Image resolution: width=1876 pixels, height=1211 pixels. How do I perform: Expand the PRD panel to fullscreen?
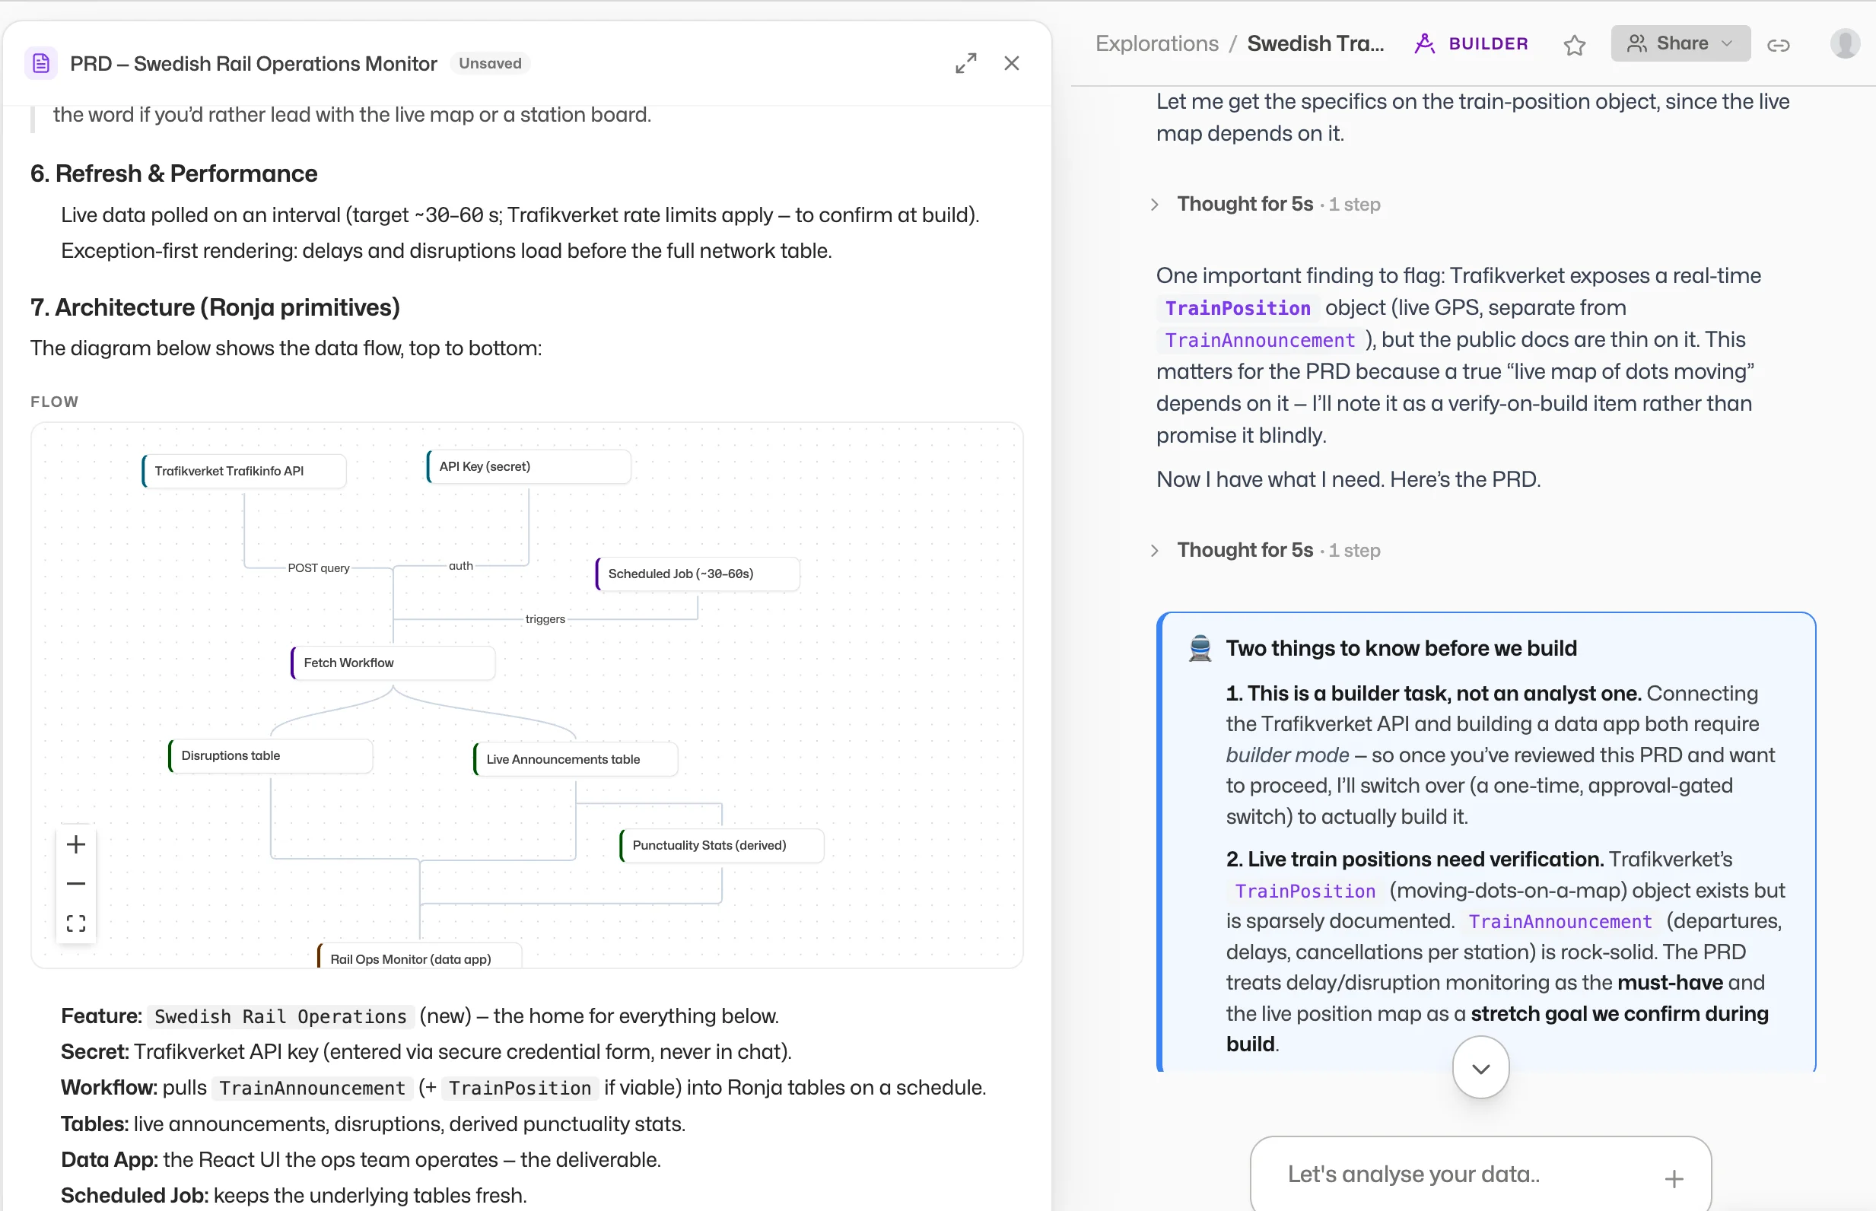[966, 64]
